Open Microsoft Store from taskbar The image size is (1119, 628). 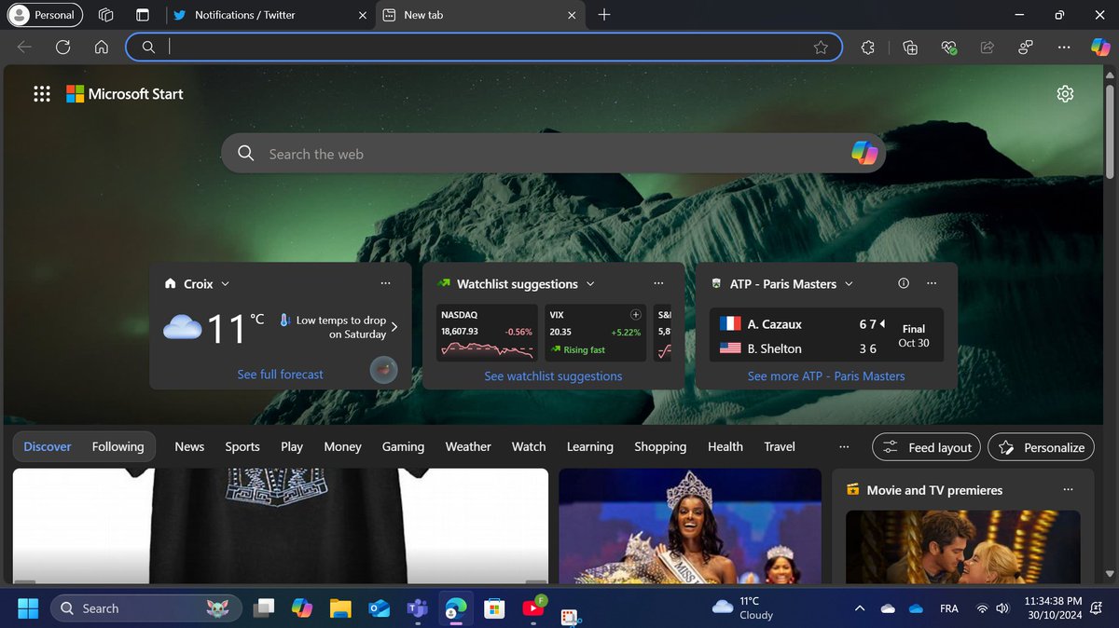(x=494, y=608)
